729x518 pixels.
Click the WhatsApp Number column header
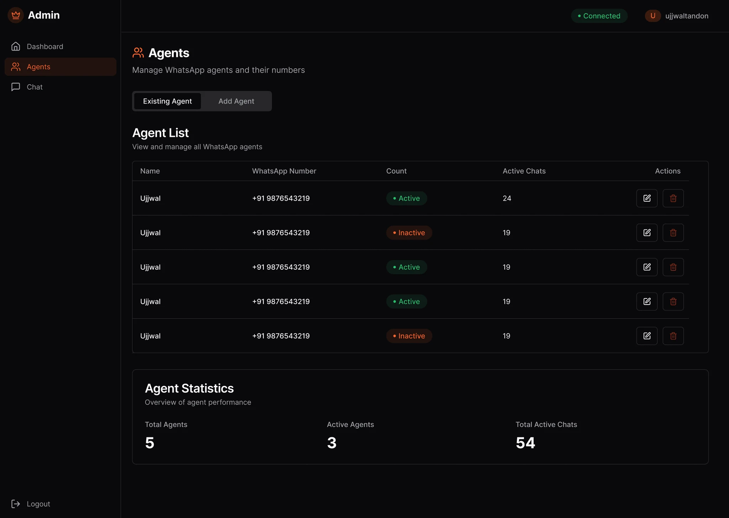point(284,171)
